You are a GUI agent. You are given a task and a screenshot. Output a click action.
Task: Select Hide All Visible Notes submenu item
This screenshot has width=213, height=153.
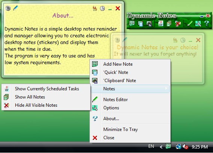pos(46,105)
